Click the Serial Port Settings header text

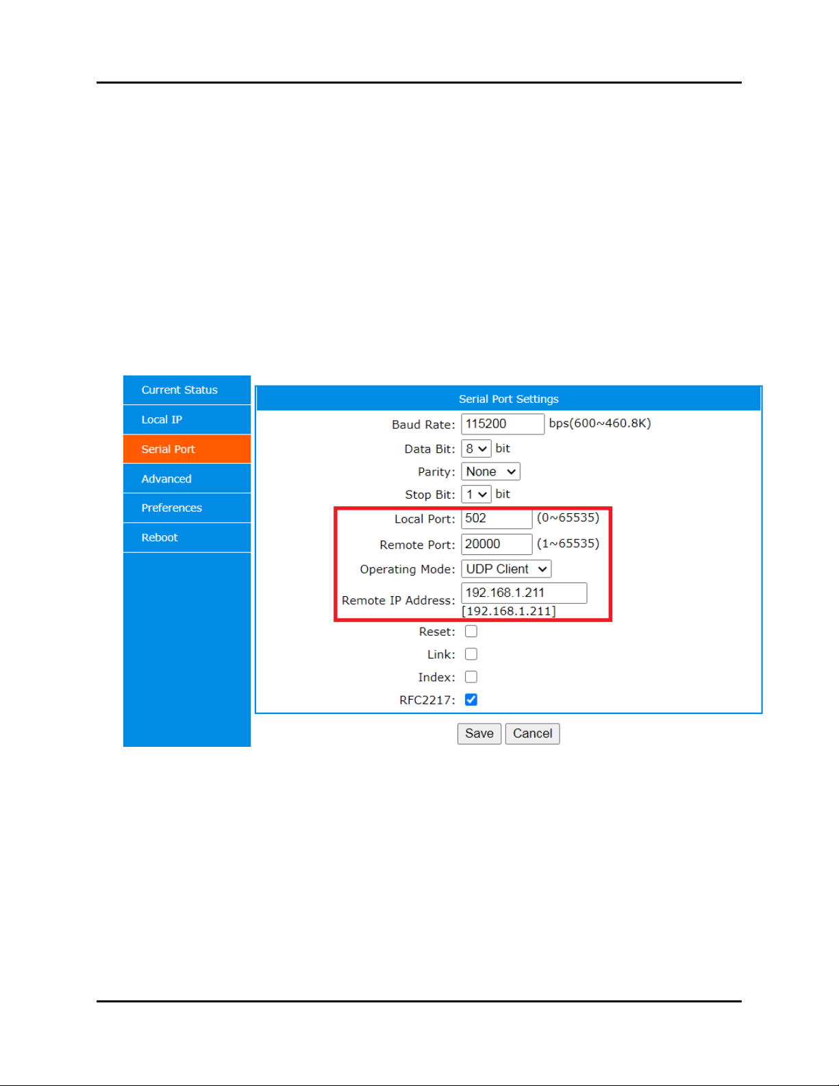[509, 399]
